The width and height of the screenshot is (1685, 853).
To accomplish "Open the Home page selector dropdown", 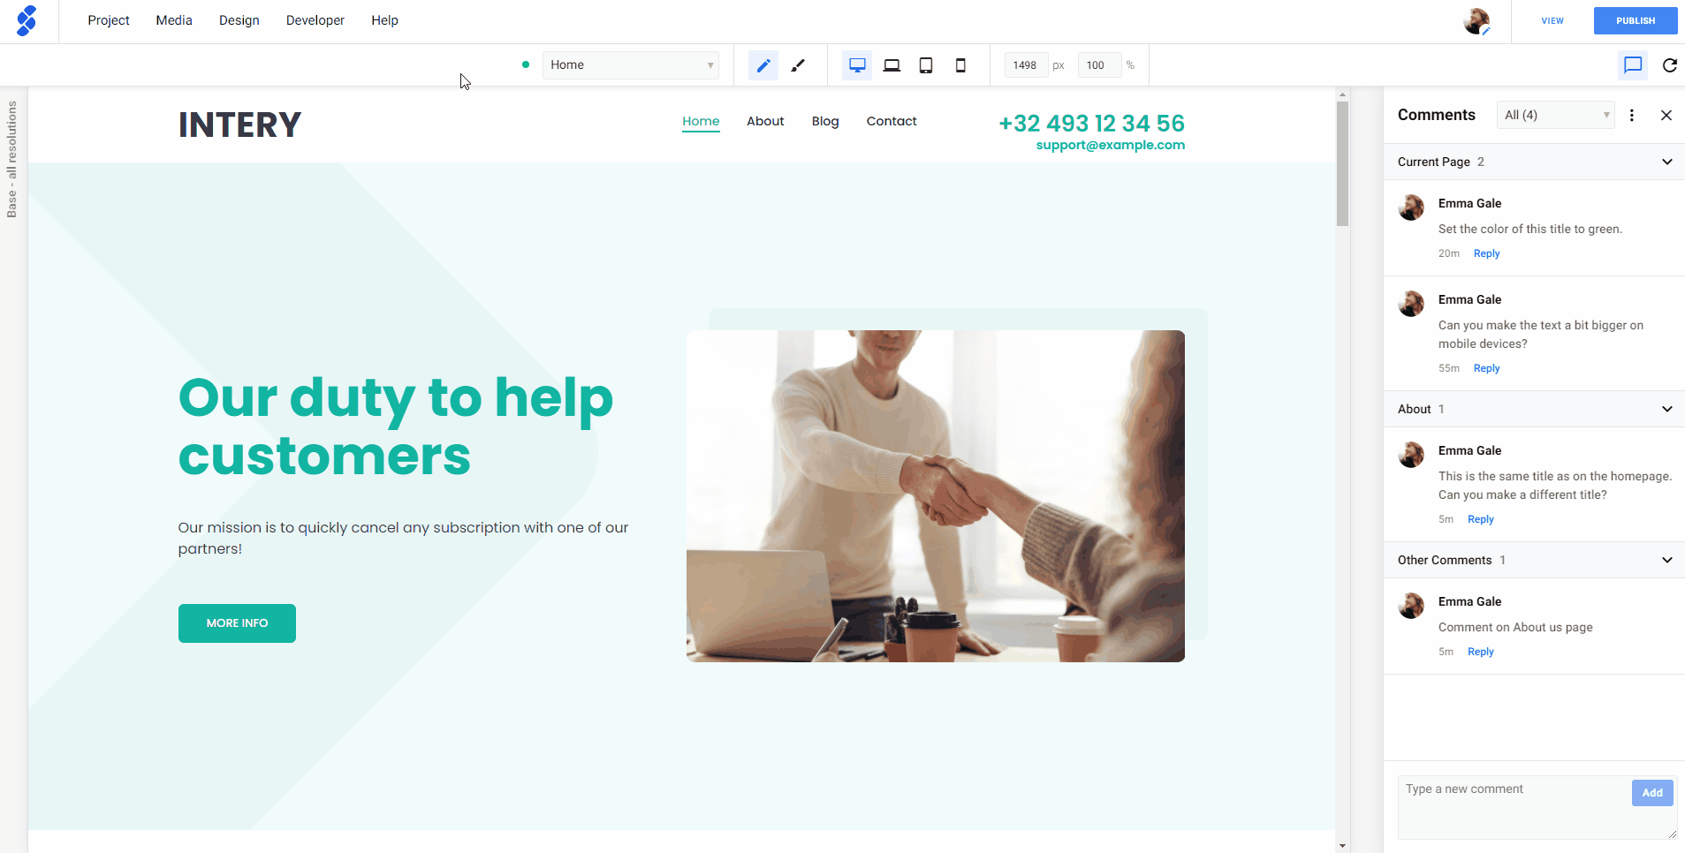I will [x=631, y=65].
